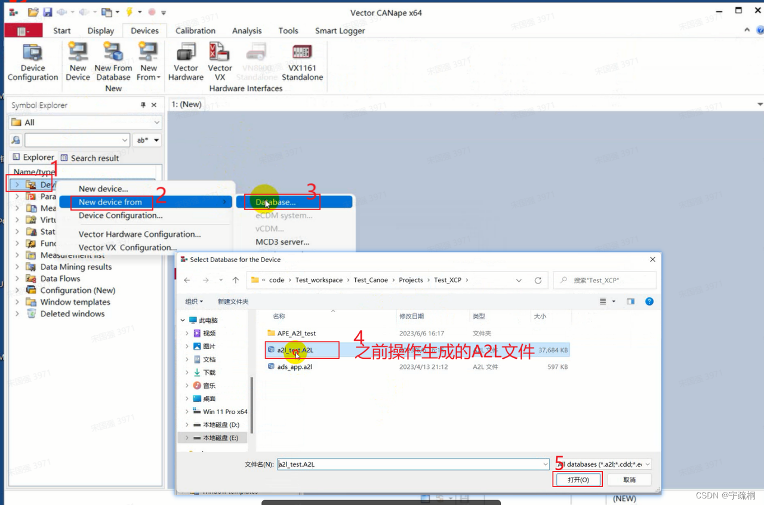Choose Vector VX Configuration... menu entry
Image resolution: width=764 pixels, height=505 pixels.
click(128, 247)
